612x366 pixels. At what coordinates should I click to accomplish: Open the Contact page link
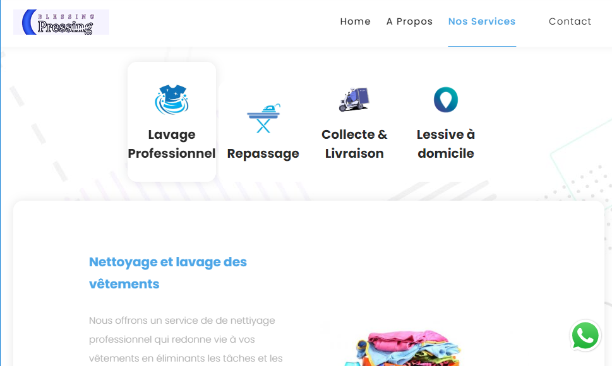tap(570, 21)
